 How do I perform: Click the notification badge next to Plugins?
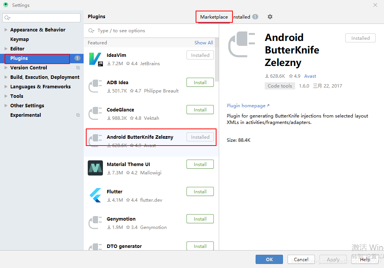click(x=77, y=58)
